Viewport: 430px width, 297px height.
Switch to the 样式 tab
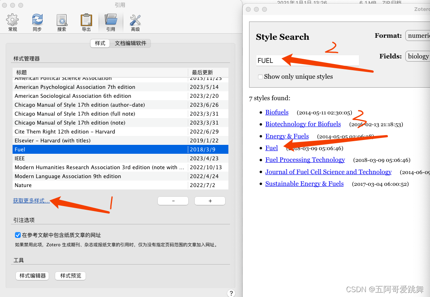100,43
